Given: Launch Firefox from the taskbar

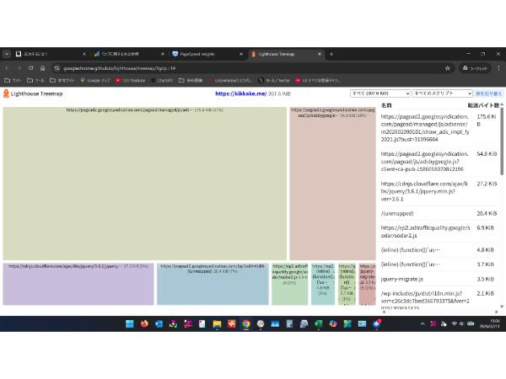Looking at the screenshot, I should (144, 323).
